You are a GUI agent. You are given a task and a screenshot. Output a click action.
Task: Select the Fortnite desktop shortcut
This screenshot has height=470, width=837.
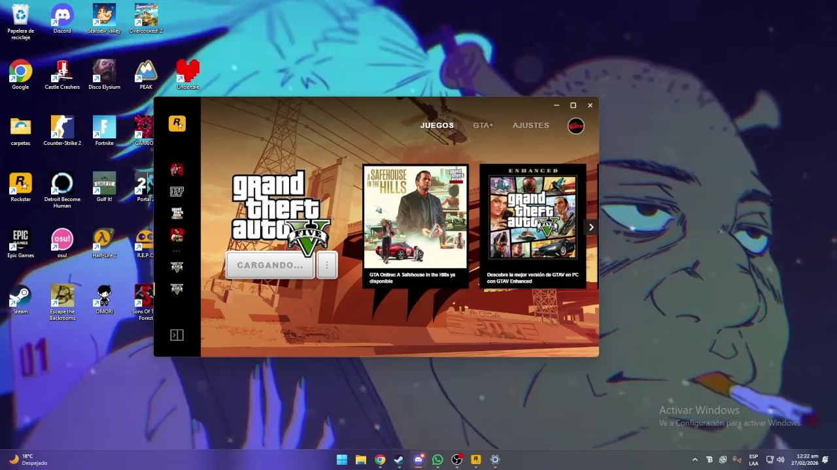104,131
